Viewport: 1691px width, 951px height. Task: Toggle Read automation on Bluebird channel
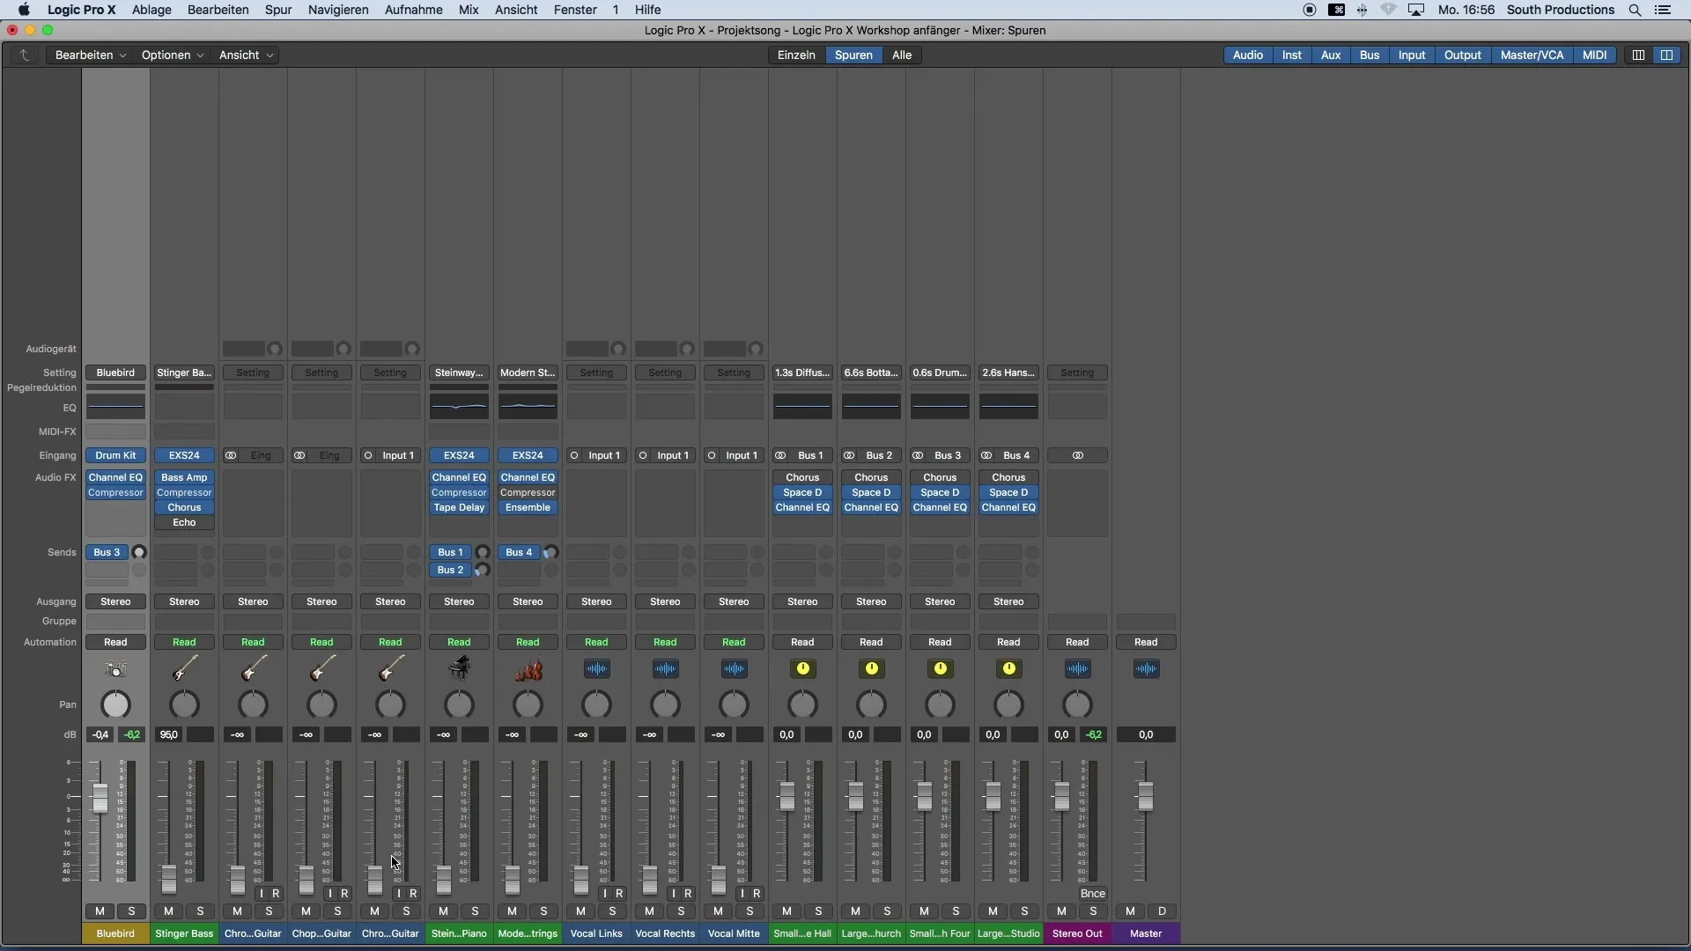[115, 641]
